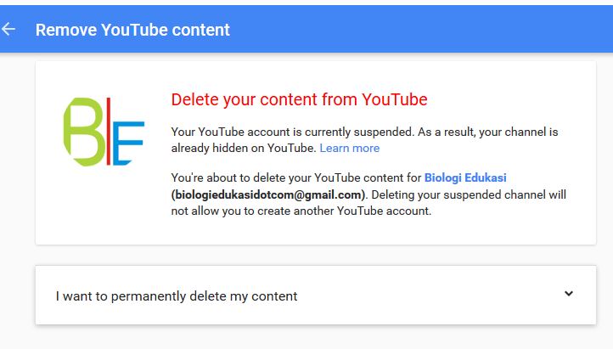Click the red 'Delete your content from YouTube' heading
Screen dimensions: 613x349
click(x=299, y=99)
